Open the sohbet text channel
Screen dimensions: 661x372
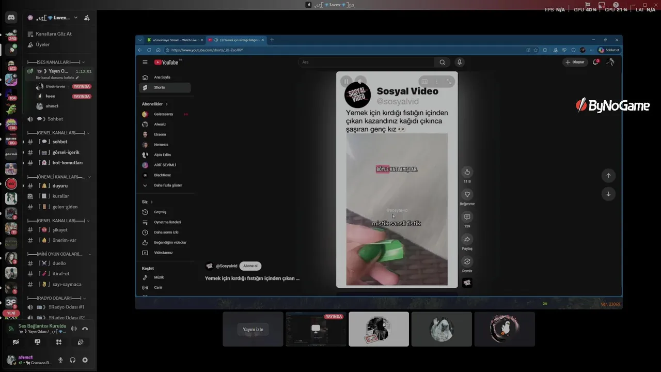[x=60, y=142]
